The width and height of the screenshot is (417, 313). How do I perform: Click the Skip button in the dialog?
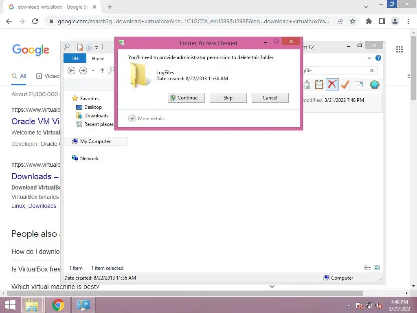click(228, 98)
